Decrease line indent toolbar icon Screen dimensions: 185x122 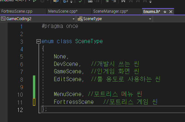[107, 1]
